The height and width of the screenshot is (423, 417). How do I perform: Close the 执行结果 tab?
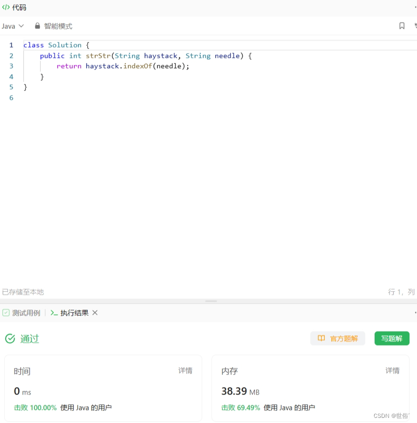[95, 313]
